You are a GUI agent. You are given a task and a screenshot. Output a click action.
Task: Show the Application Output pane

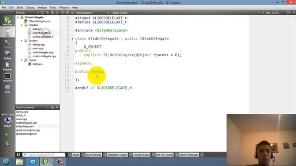click(116, 155)
